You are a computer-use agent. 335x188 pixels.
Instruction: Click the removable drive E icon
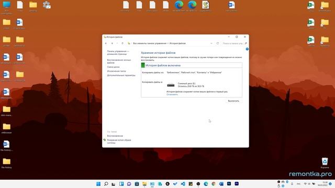pos(171,85)
